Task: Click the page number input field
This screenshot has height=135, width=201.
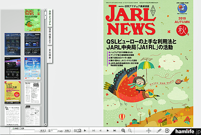Action: click(x=53, y=131)
